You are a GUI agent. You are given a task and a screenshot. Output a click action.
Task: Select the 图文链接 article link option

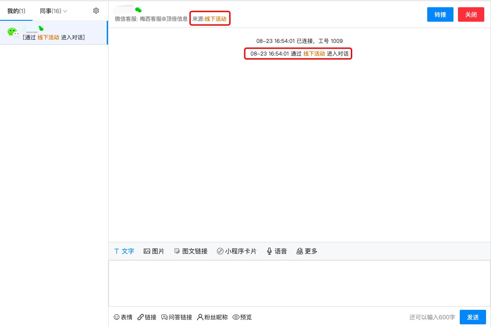coord(191,251)
